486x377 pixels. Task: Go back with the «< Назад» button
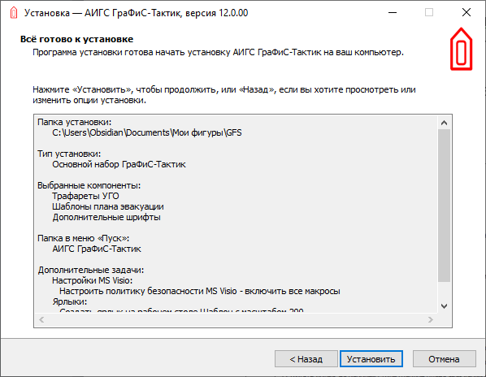(x=306, y=359)
